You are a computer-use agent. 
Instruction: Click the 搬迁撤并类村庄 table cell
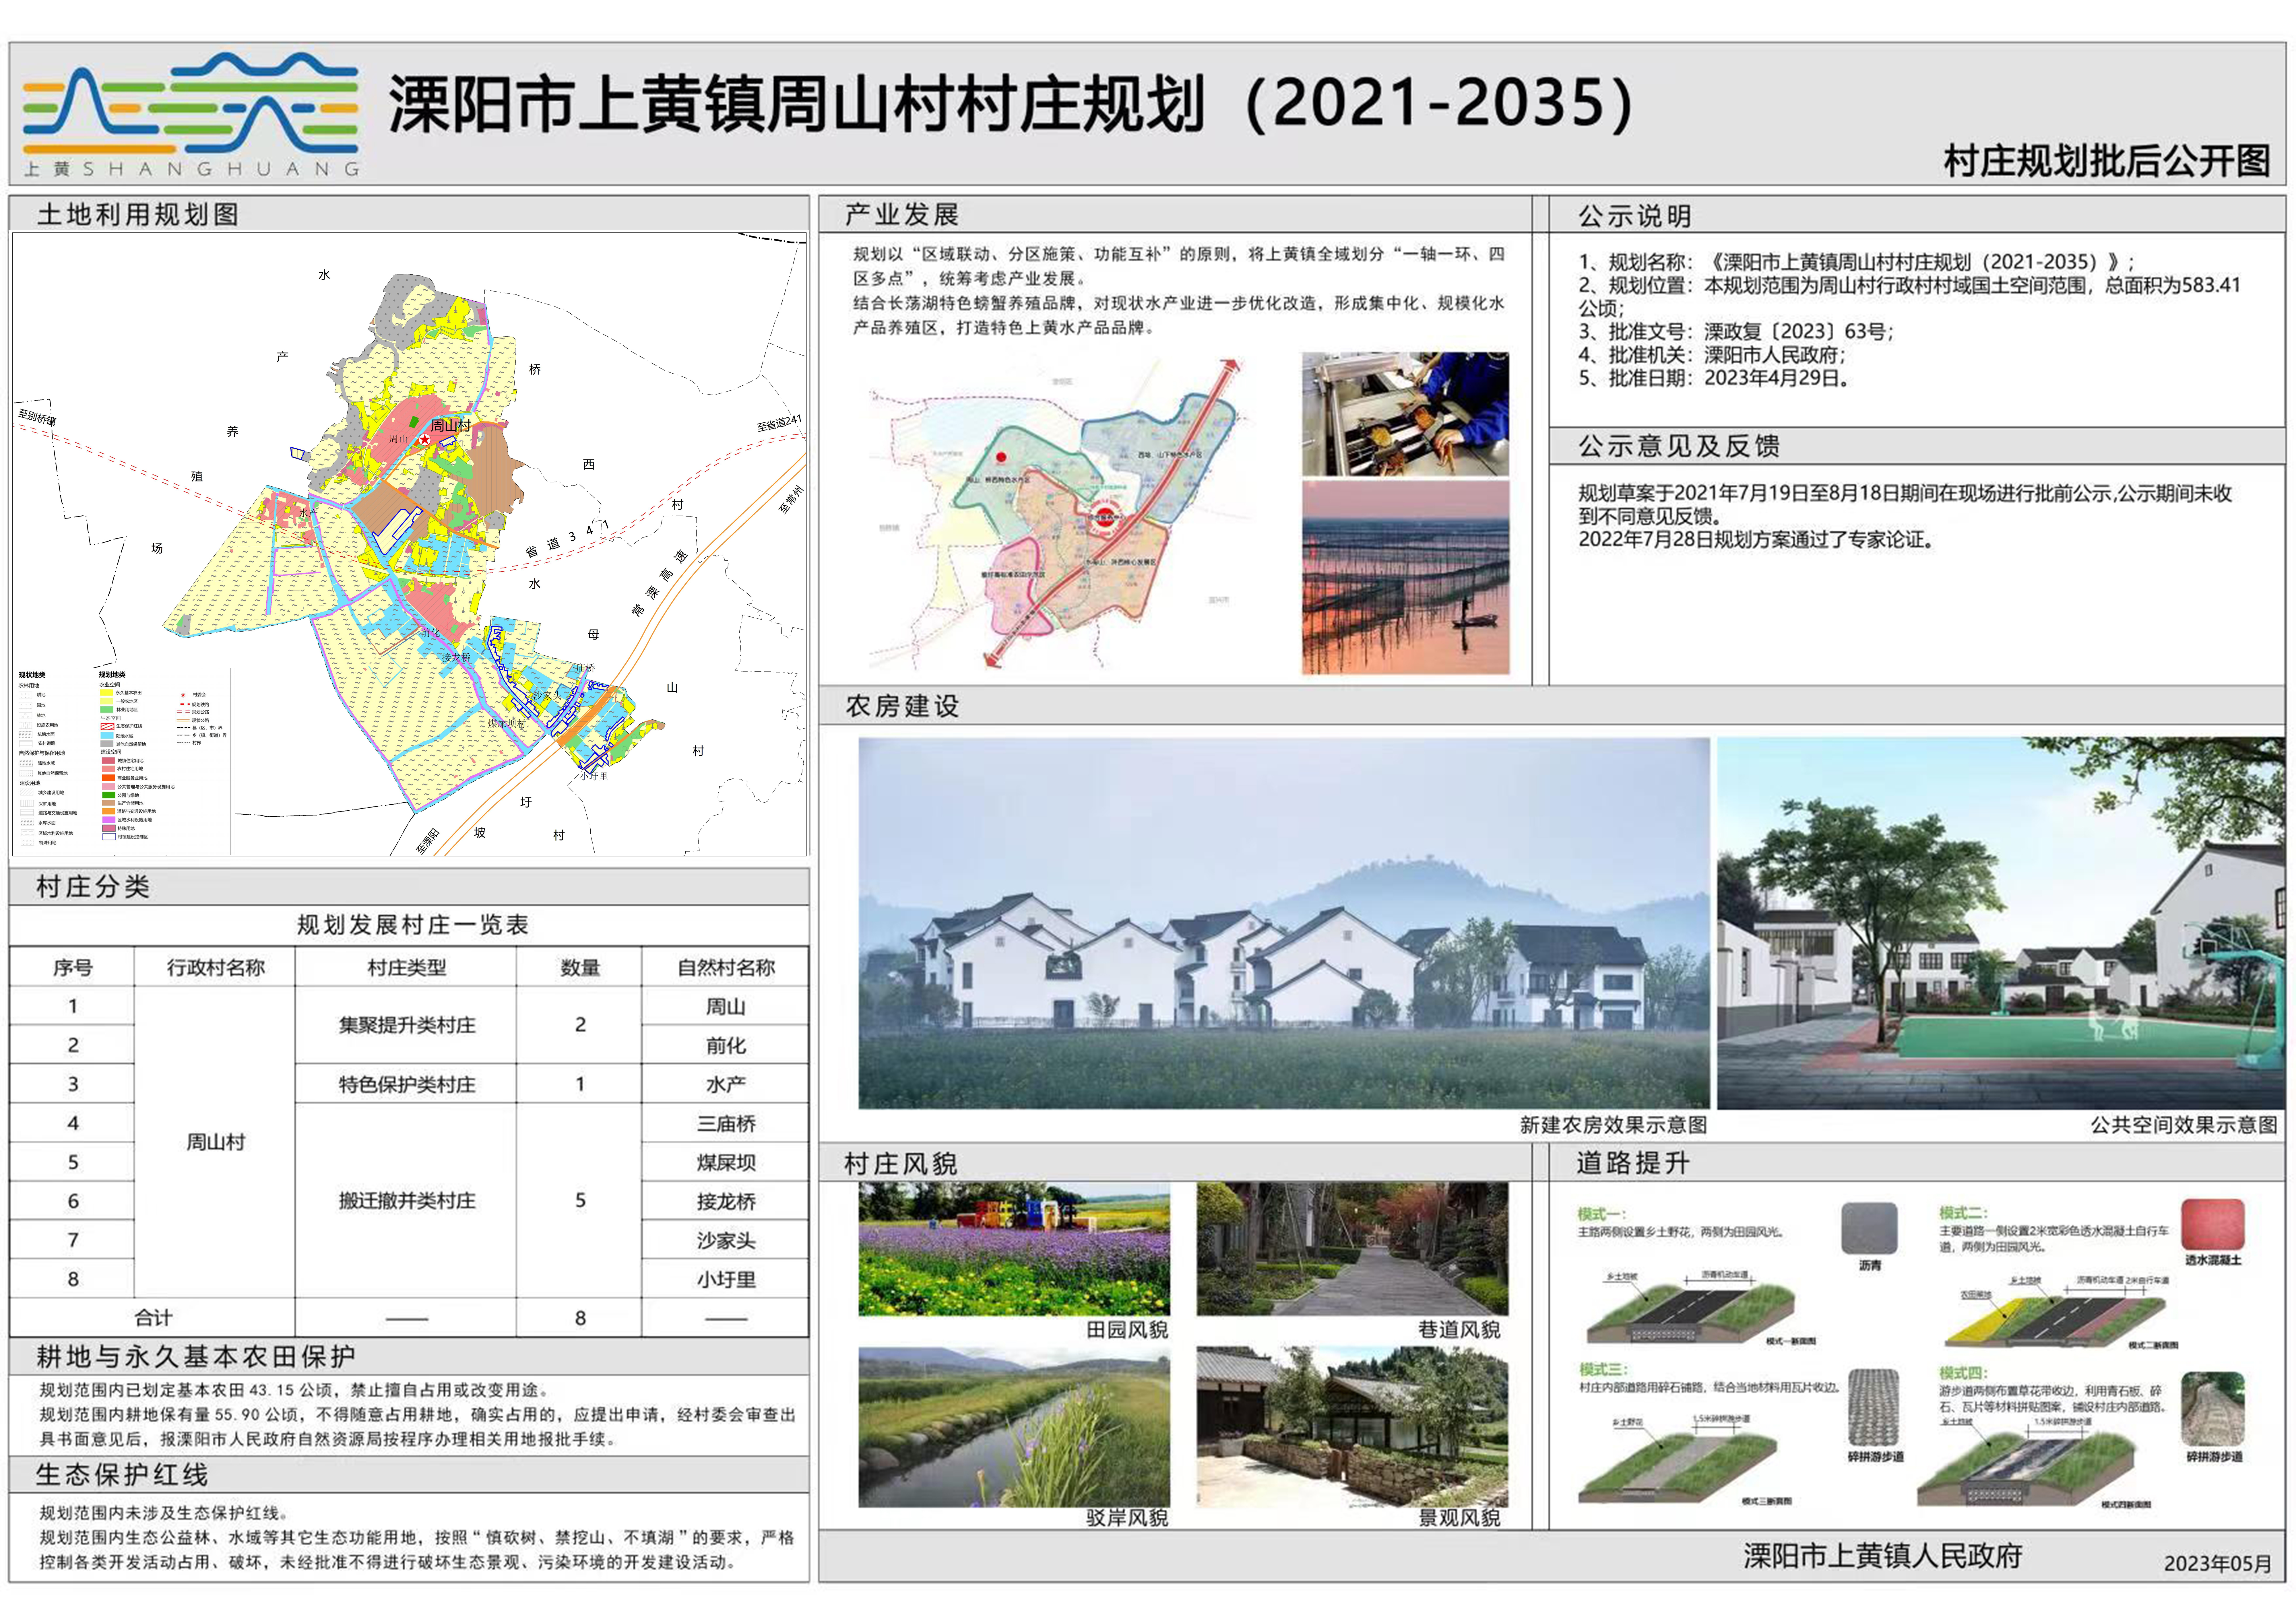pyautogui.click(x=406, y=1200)
